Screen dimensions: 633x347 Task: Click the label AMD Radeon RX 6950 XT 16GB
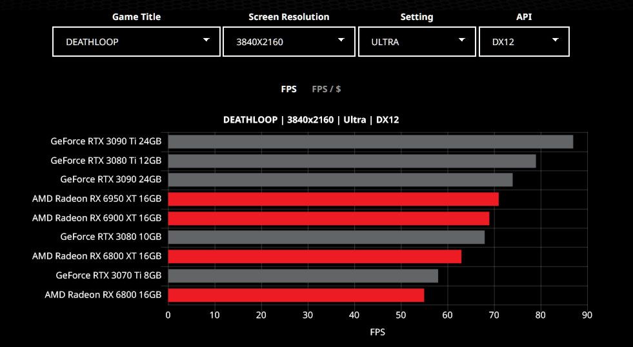point(97,199)
